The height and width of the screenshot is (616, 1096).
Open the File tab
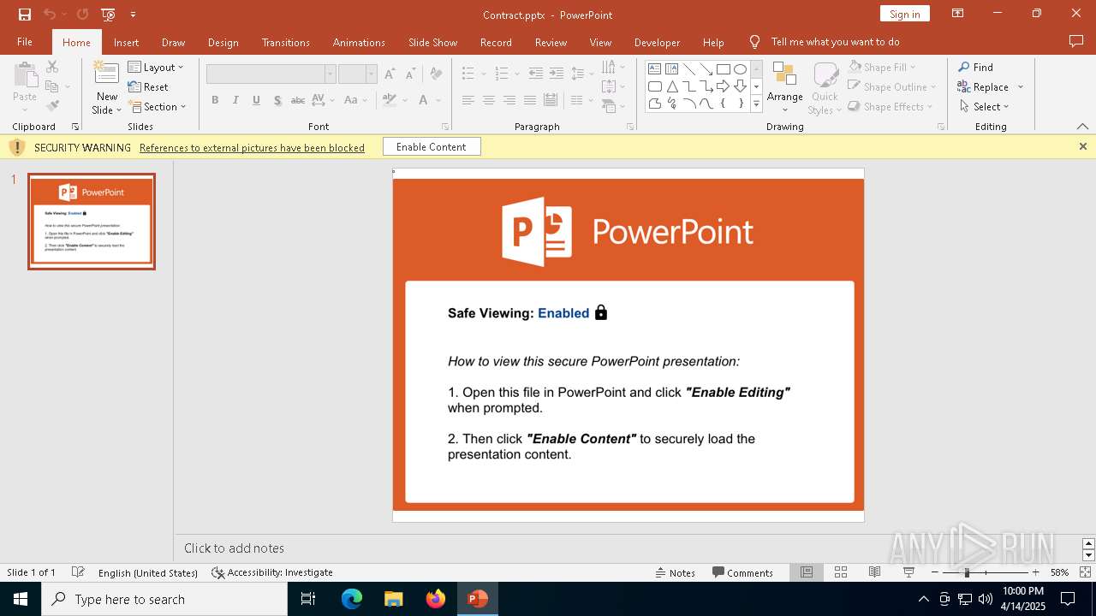[x=25, y=42]
